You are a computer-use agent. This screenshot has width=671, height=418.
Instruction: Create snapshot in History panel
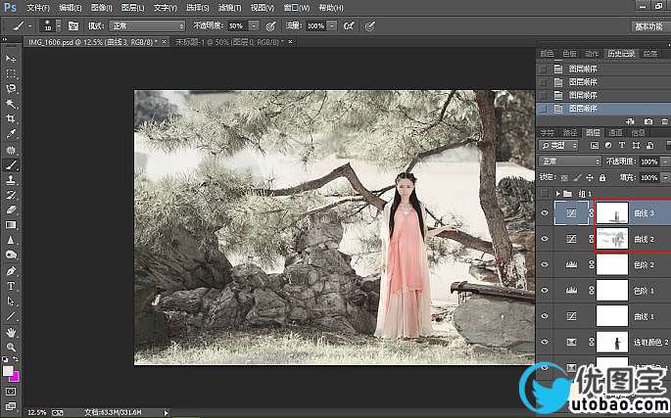click(648, 121)
